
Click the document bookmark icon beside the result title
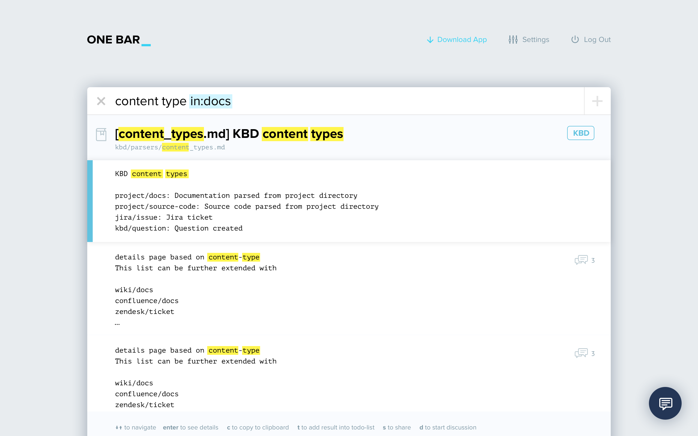(101, 134)
